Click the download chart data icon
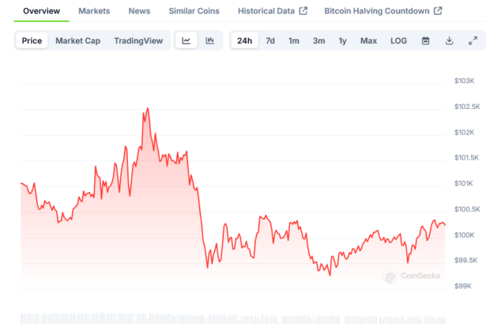Image resolution: width=486 pixels, height=324 pixels. tap(449, 40)
